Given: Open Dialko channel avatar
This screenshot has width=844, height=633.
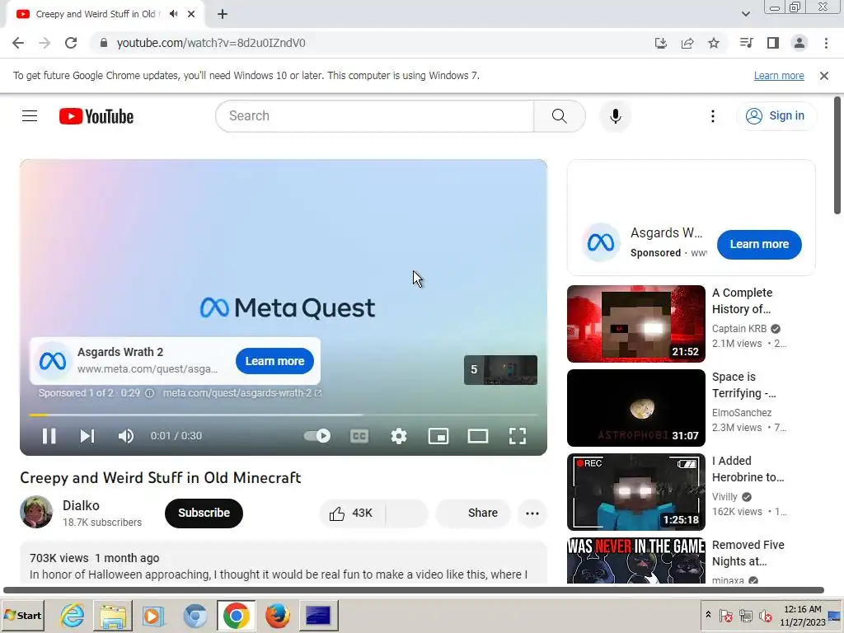Looking at the screenshot, I should [x=36, y=512].
